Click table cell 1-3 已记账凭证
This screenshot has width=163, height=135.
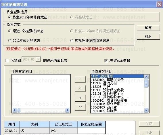coord(64,130)
